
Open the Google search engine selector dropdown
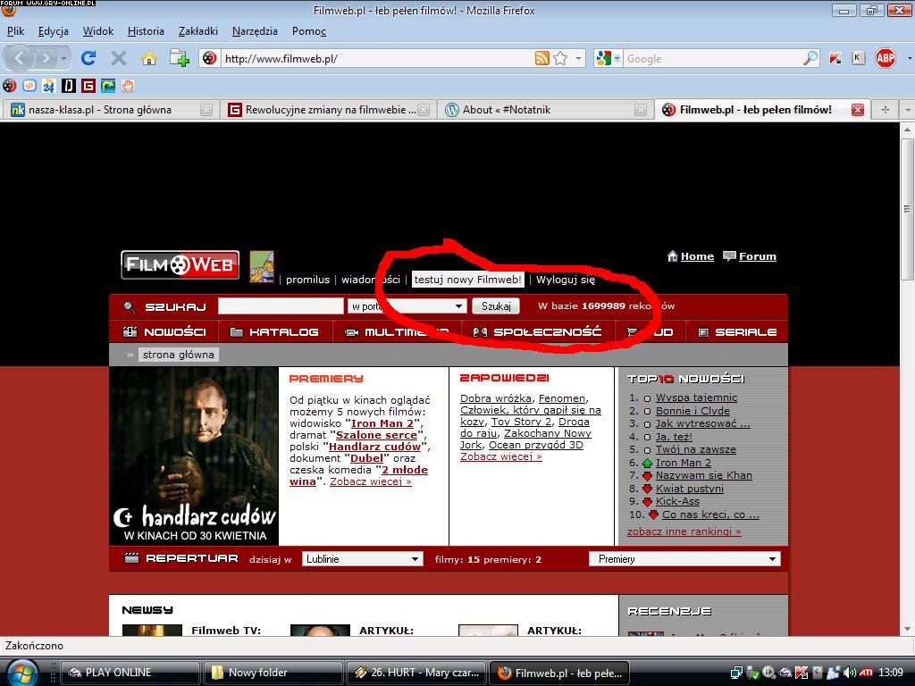[608, 58]
